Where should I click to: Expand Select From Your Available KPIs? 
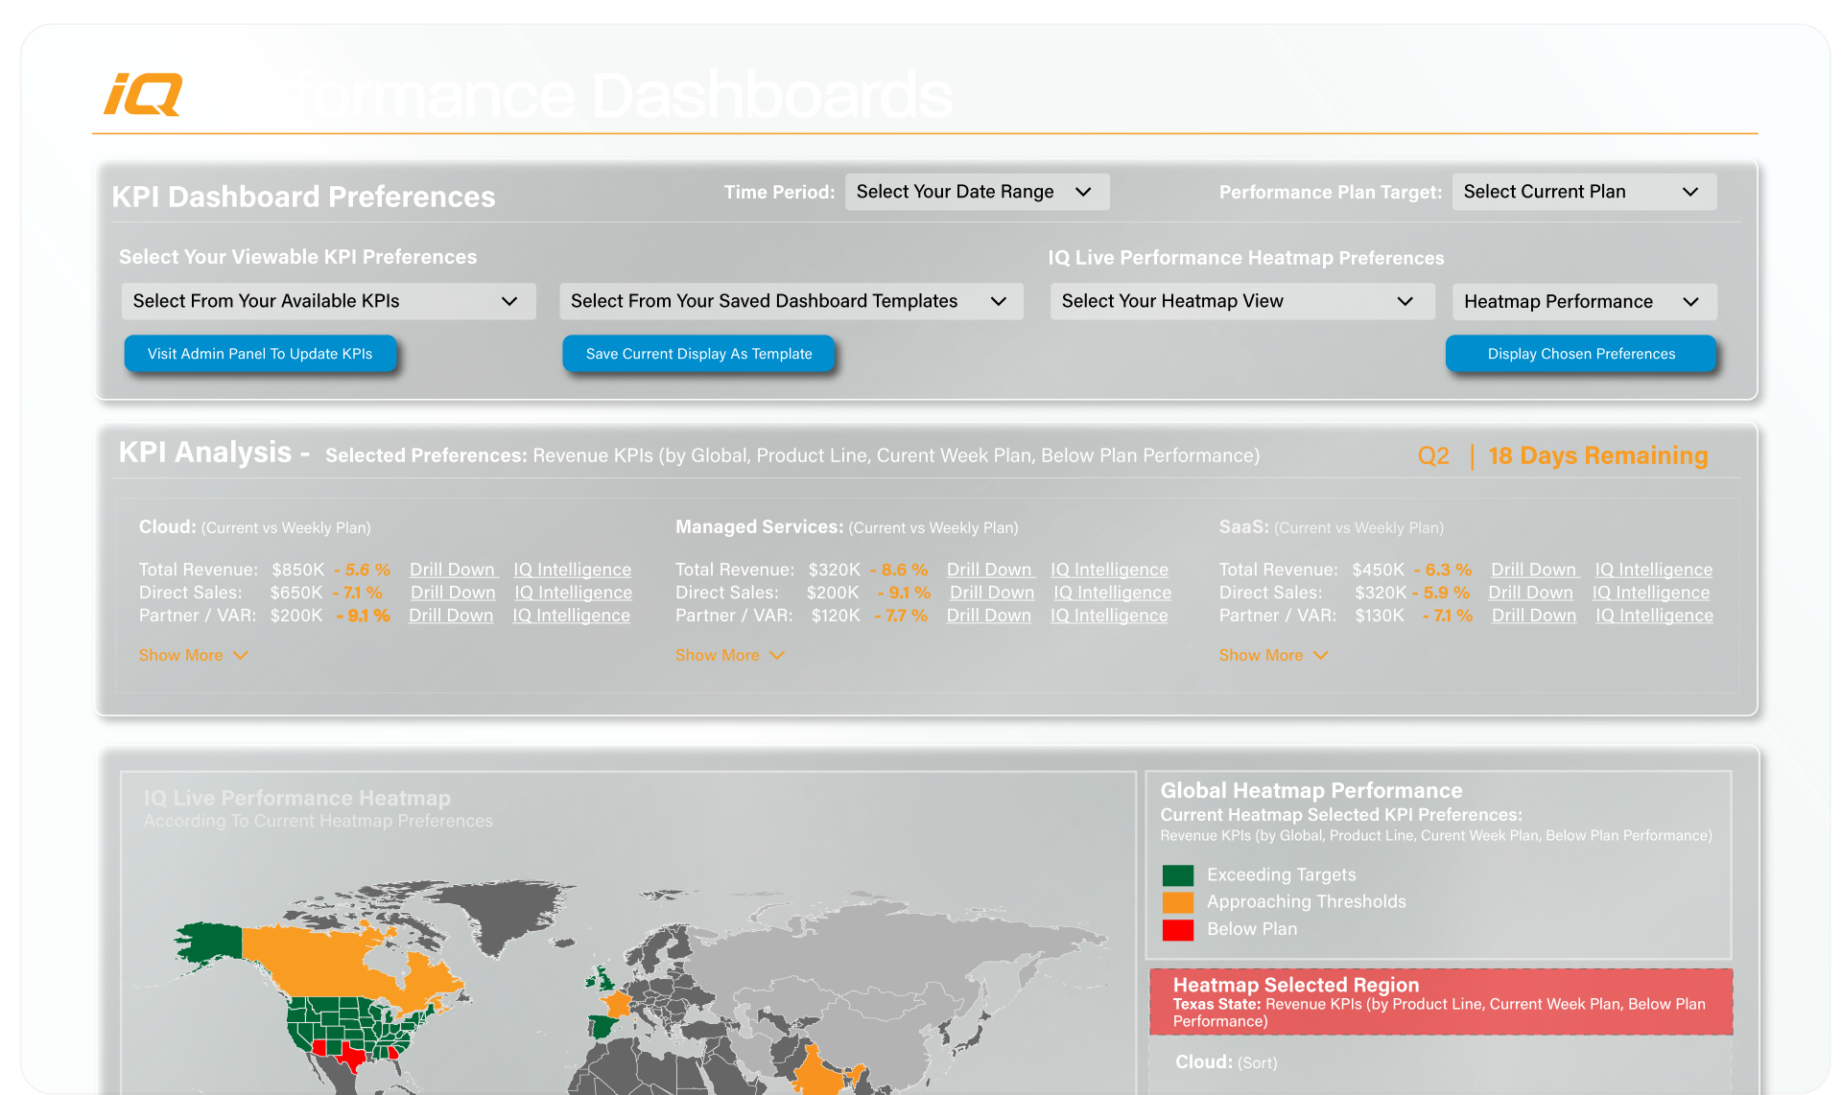point(327,301)
